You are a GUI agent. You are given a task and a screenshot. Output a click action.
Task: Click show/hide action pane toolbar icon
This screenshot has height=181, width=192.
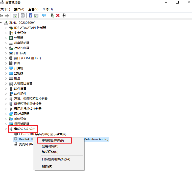pos(36,16)
